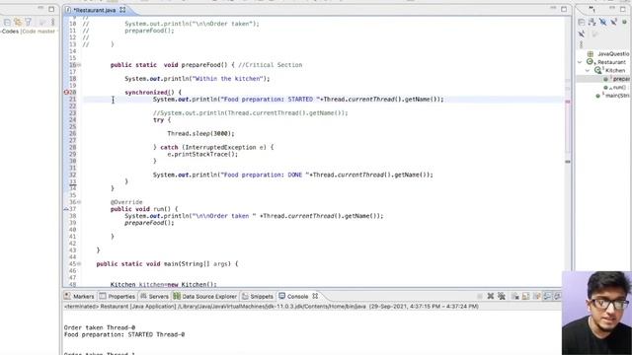Toggle Hide Non-Public Members green dot icon
This screenshot has height=355, width=632.
pyautogui.click(x=625, y=22)
